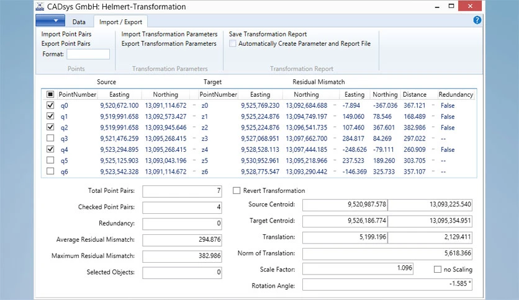Minimize the Helmert-Transformation window

point(437,6)
